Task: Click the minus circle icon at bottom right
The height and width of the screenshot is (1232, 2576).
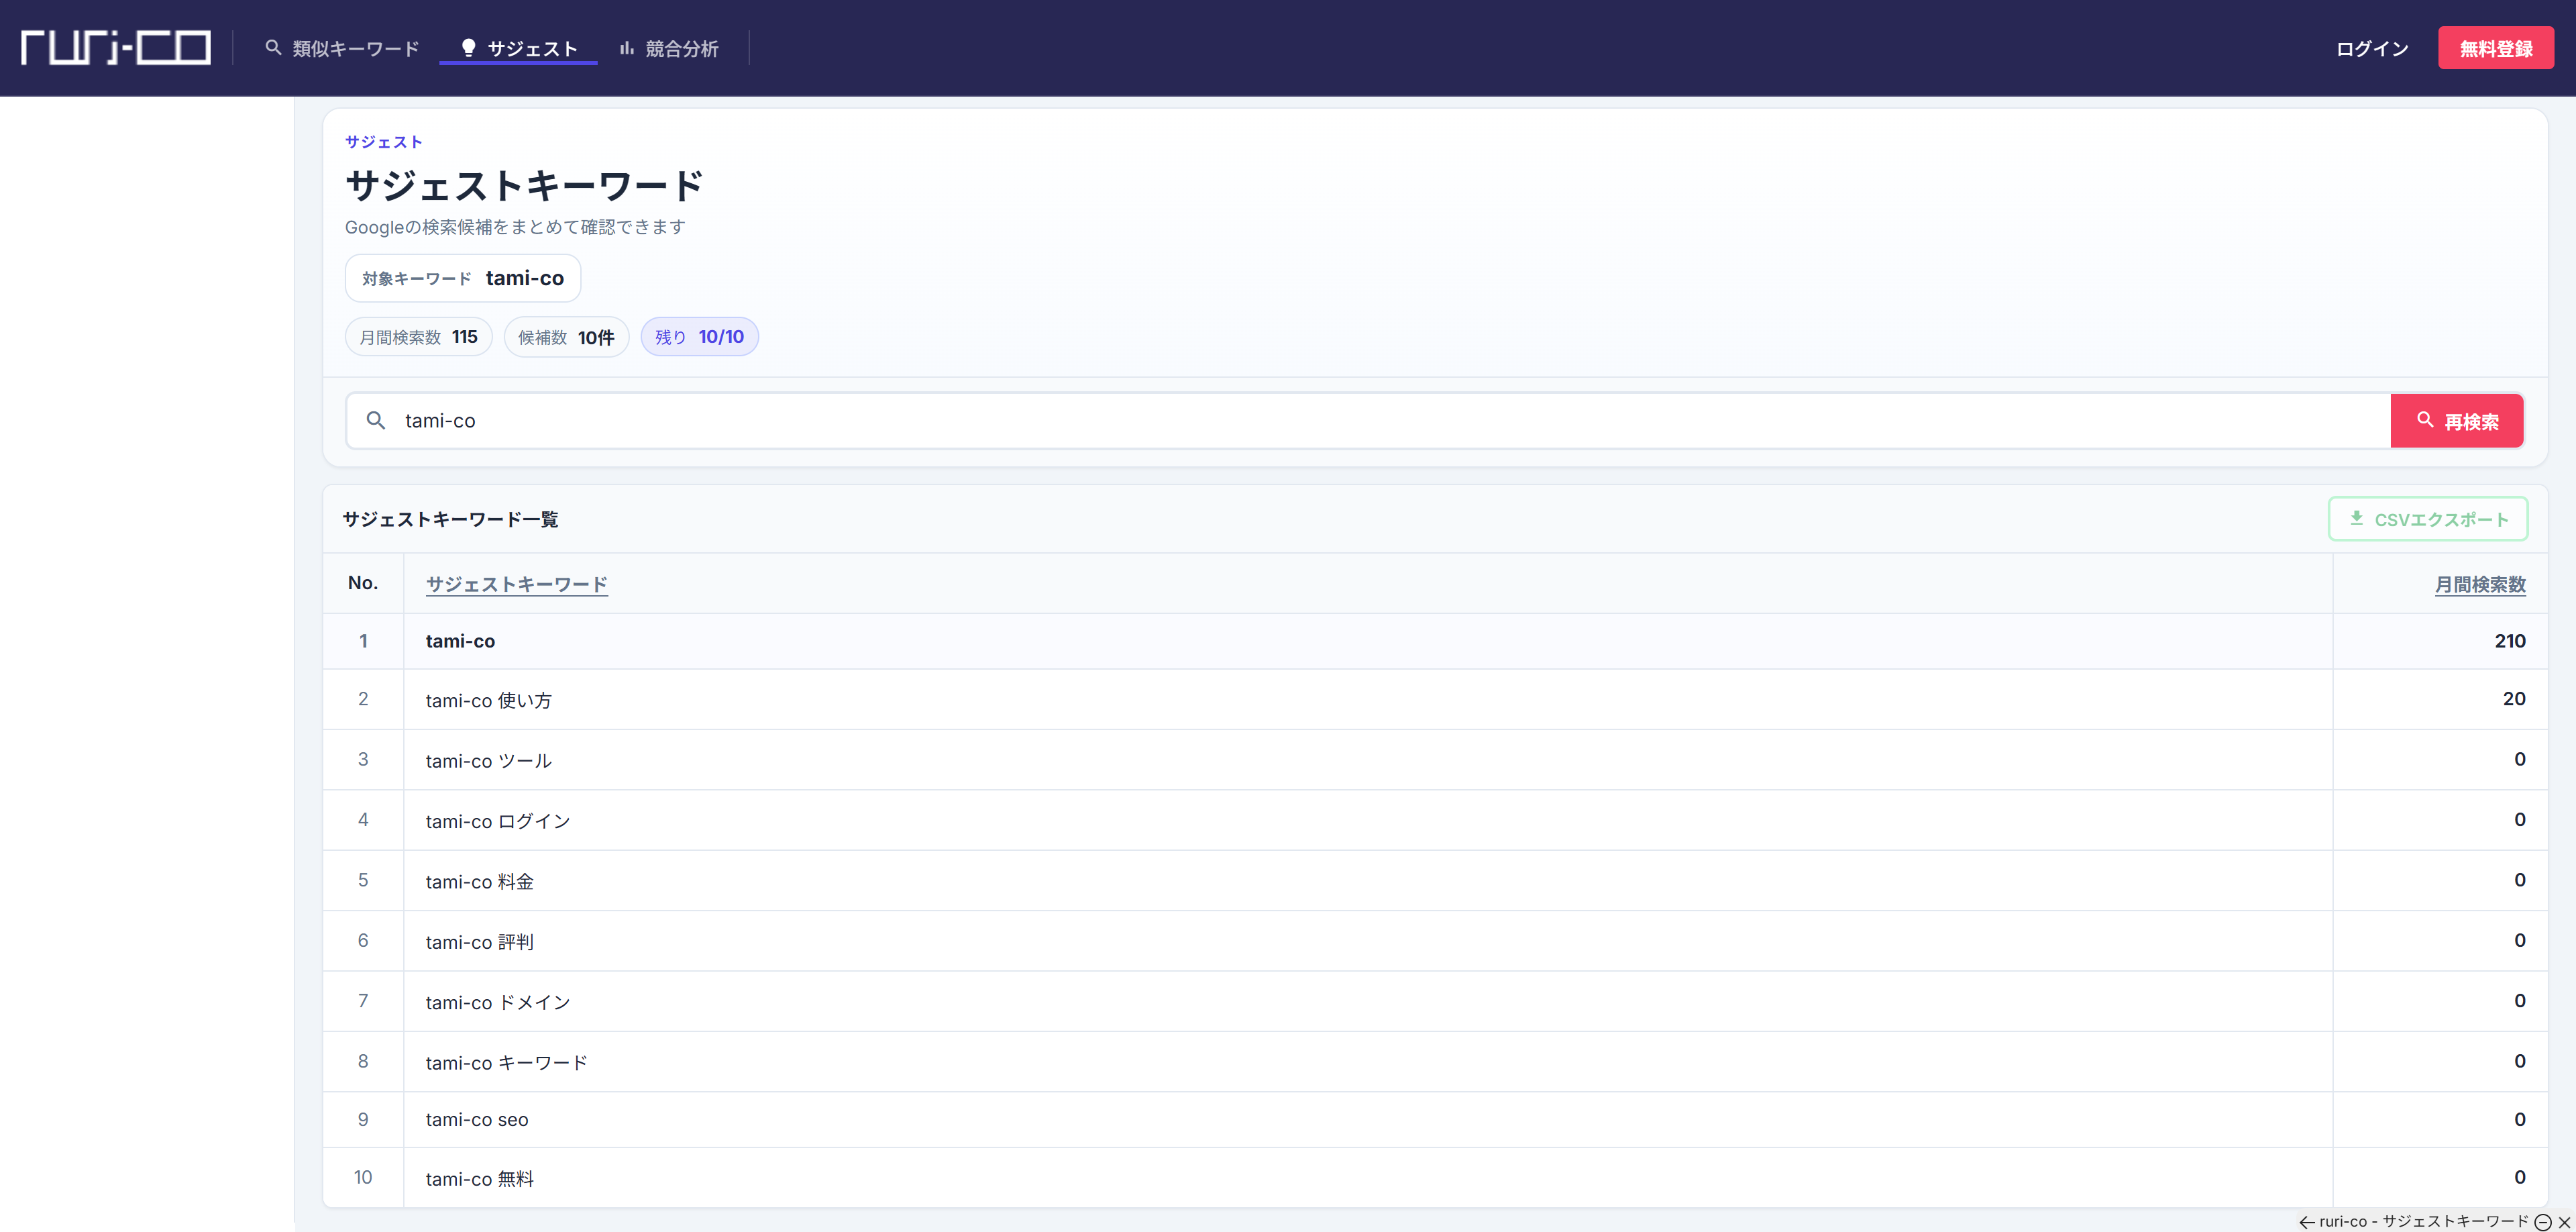Action: click(2543, 1222)
